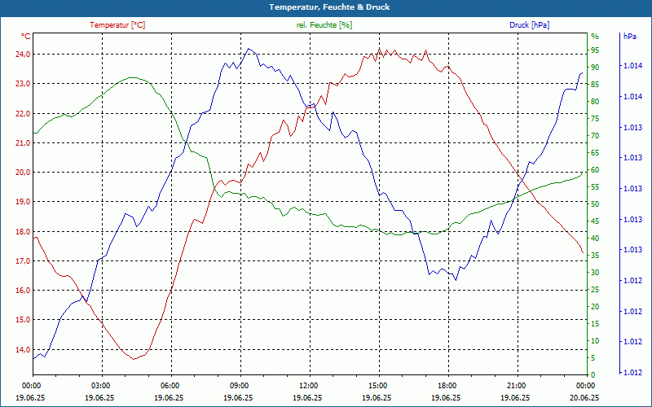This screenshot has height=407, width=652.
Task: Click the '90' tick on the humidity axis
Action: [595, 68]
